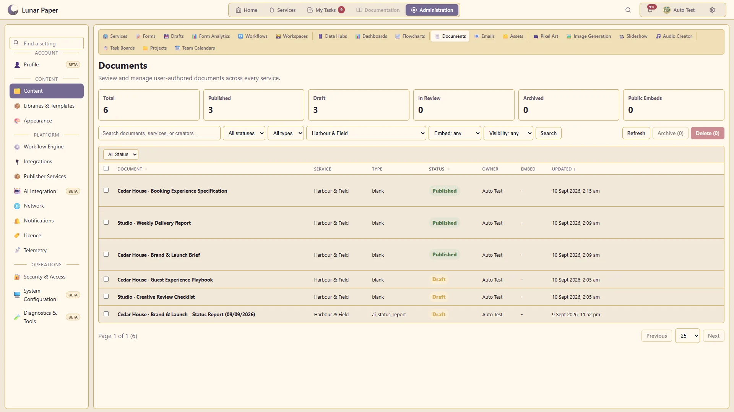Image resolution: width=734 pixels, height=412 pixels.
Task: Focus the Search documents input field
Action: 159,133
